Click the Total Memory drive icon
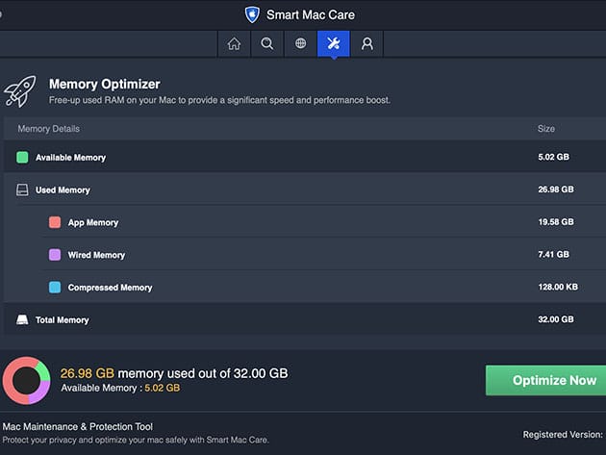Image resolution: width=606 pixels, height=455 pixels. 22,319
